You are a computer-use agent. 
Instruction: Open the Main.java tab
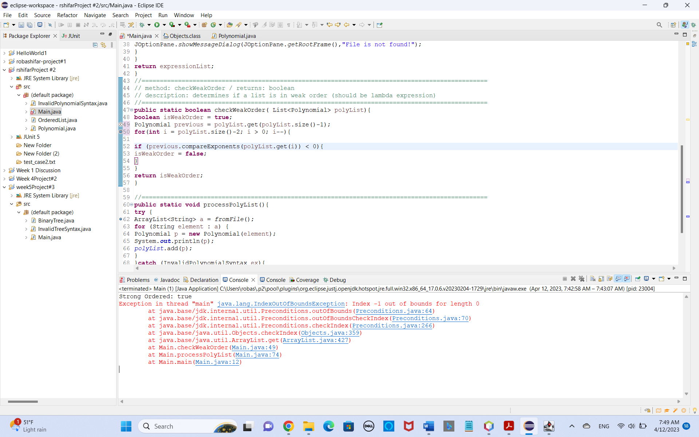138,35
